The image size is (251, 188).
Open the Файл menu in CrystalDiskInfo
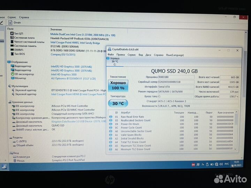coord(111,55)
